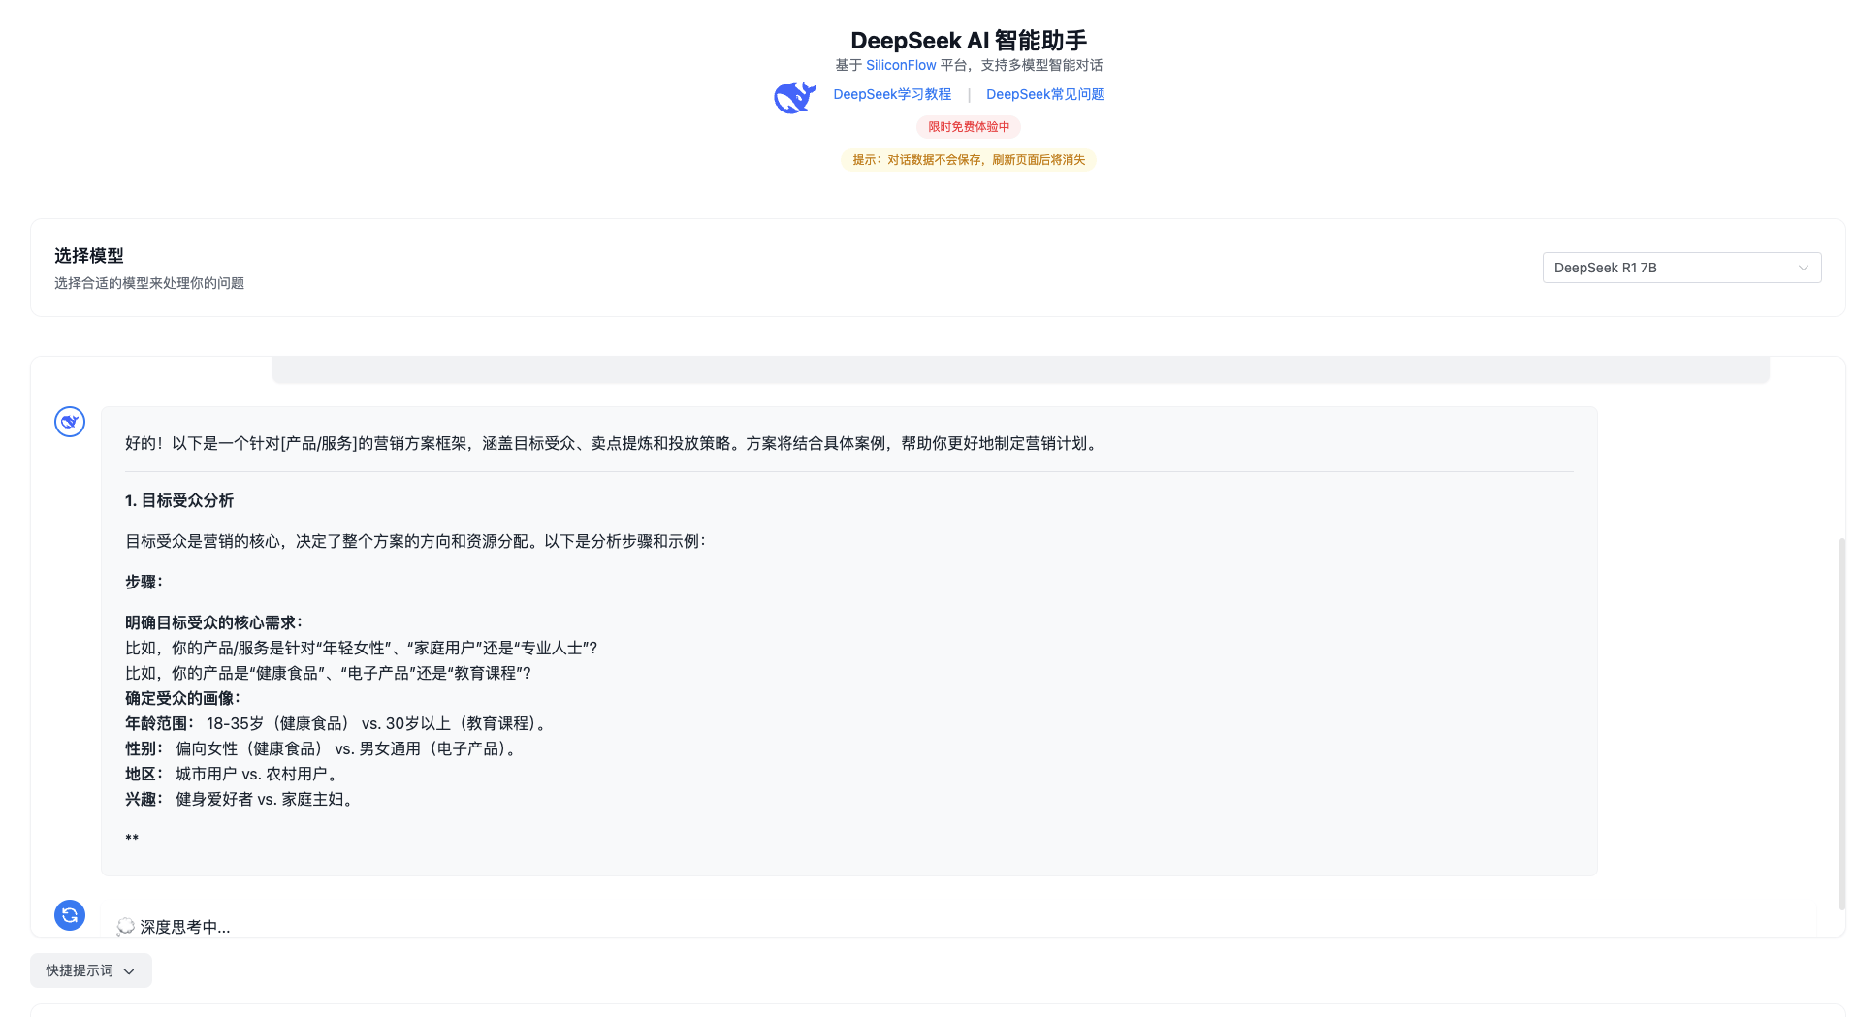Click the 明确目标受众的核心需求 line

point(214,622)
